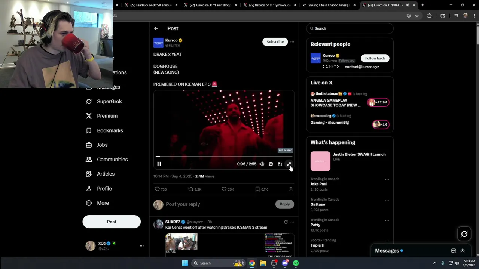Screen dimensions: 479x269
Task: Subscribe to Kurrco
Action: [275, 42]
